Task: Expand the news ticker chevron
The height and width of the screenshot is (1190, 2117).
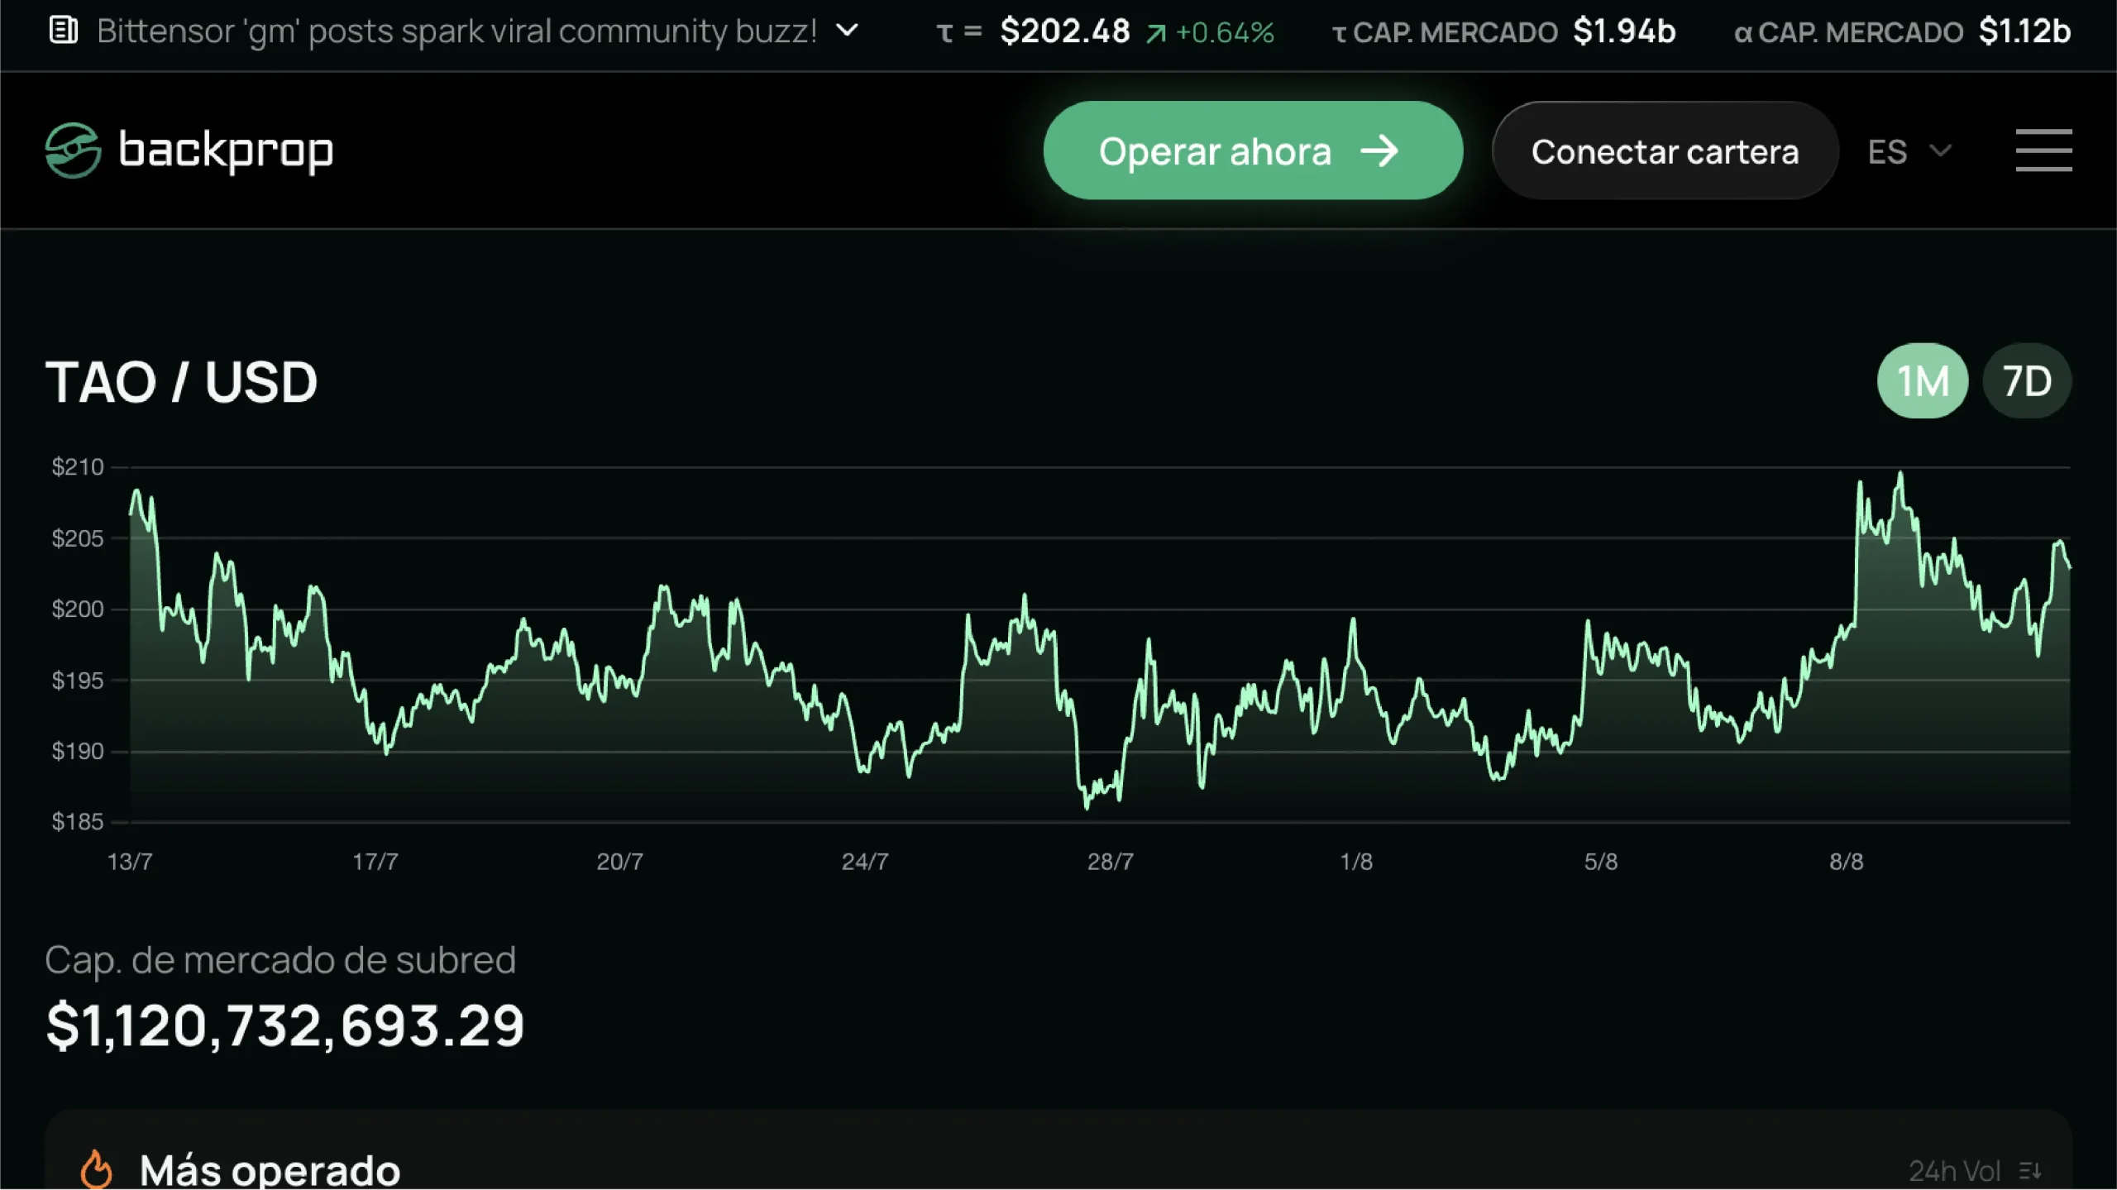Action: 847,31
